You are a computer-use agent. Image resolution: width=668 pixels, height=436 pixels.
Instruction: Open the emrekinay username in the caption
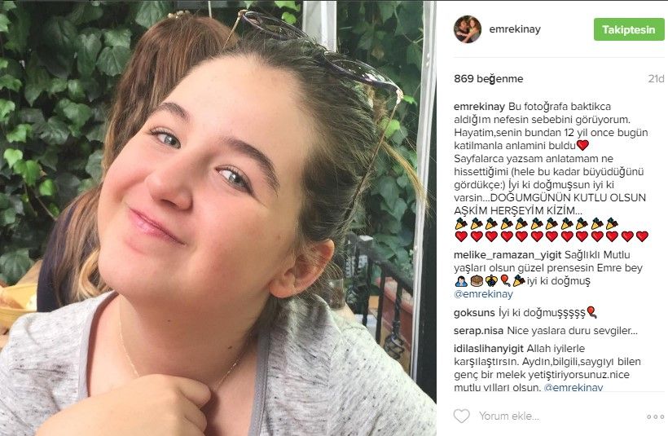click(x=479, y=107)
